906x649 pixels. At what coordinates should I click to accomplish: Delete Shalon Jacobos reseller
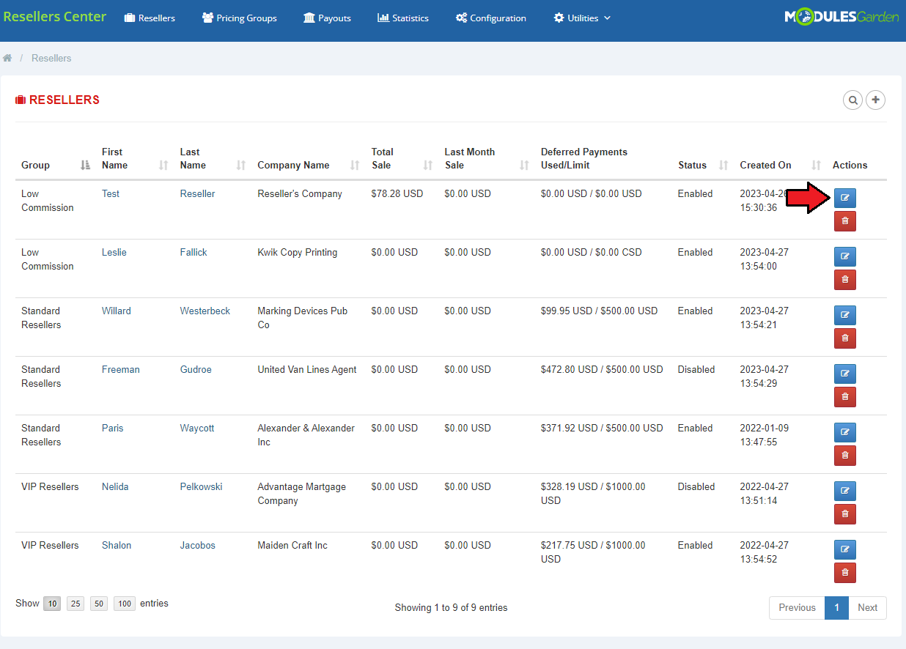click(845, 573)
